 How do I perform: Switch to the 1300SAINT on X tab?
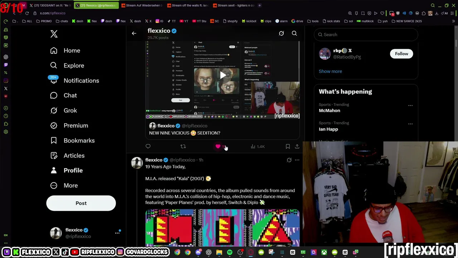[x=50, y=5]
